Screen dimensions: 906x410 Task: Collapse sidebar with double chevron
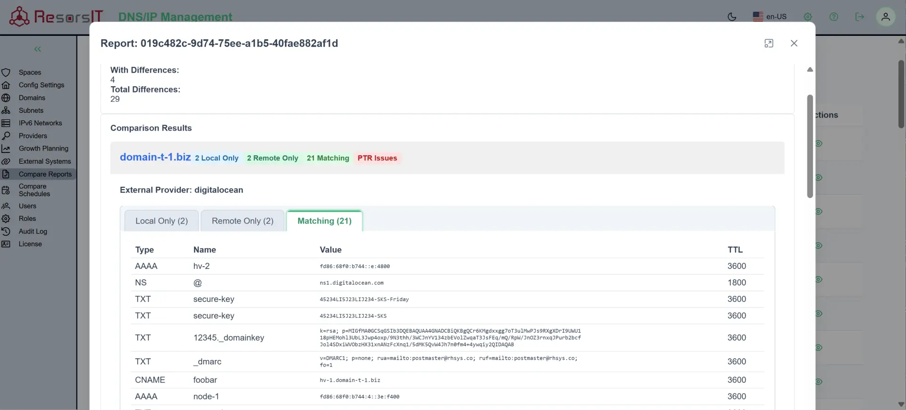point(38,49)
